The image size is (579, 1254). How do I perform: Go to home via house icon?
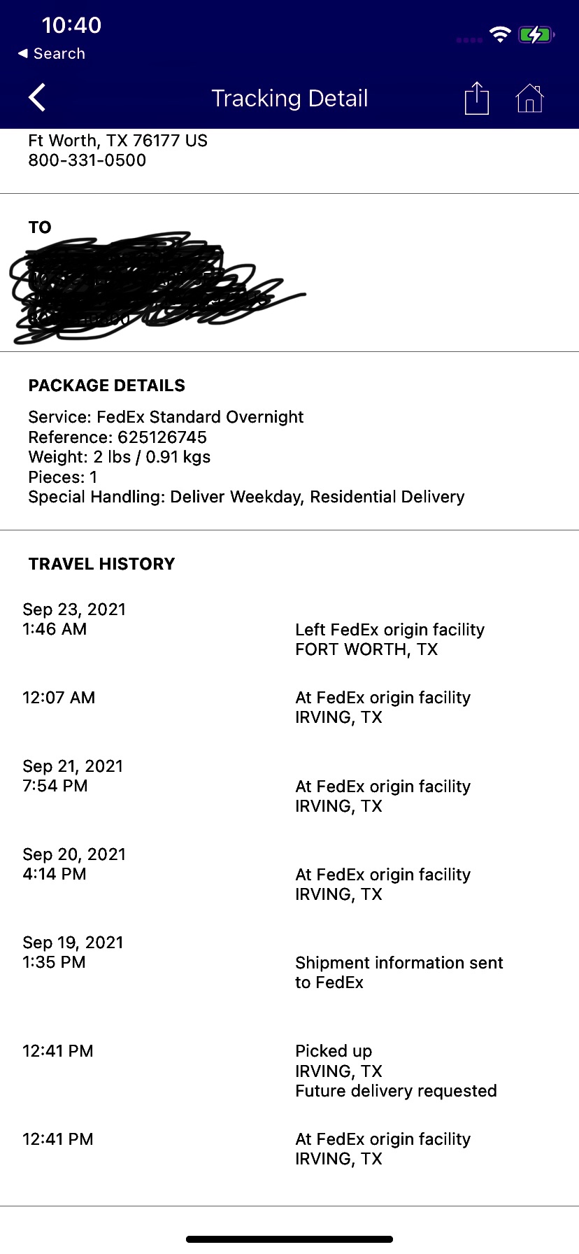pos(529,98)
